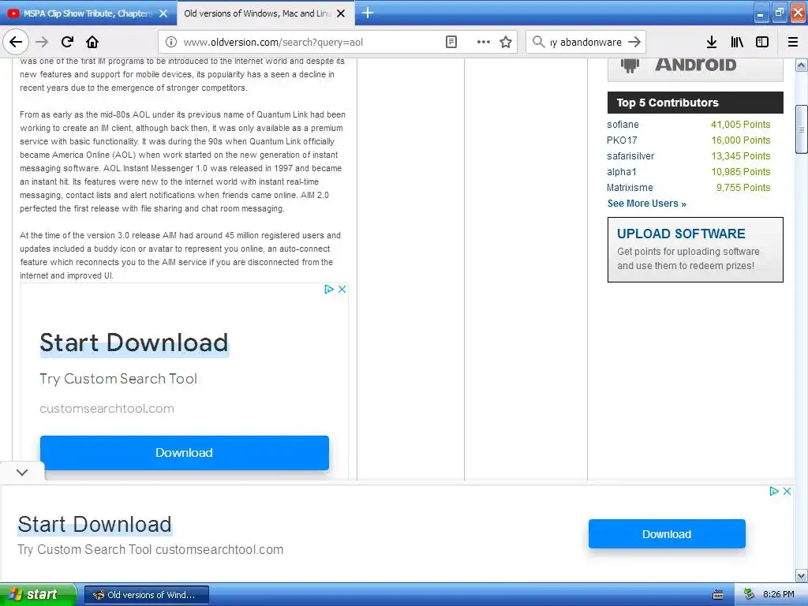Image resolution: width=808 pixels, height=606 pixels.
Task: Click the 8:26 PM clock
Action: 779,594
